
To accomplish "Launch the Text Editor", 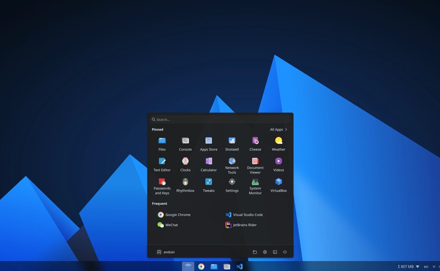I will pyautogui.click(x=162, y=165).
